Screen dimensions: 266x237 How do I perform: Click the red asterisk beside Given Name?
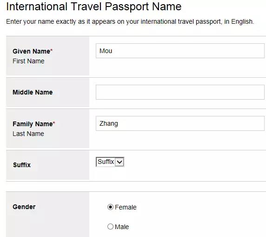coord(52,50)
